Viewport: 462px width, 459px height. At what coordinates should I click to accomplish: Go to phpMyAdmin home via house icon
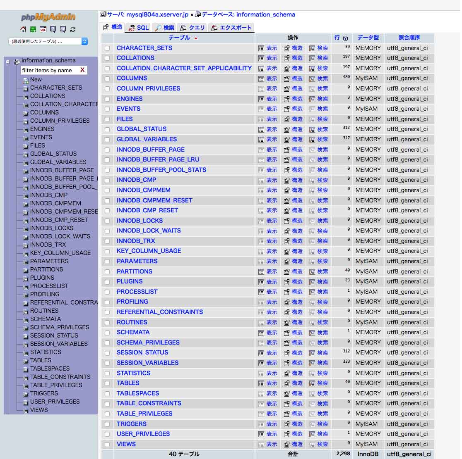pos(23,29)
